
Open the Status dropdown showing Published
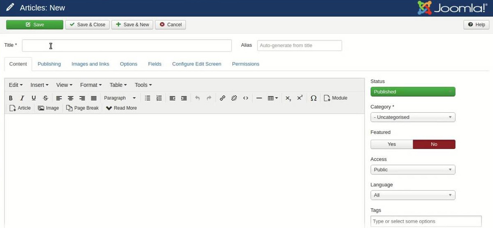(x=413, y=92)
